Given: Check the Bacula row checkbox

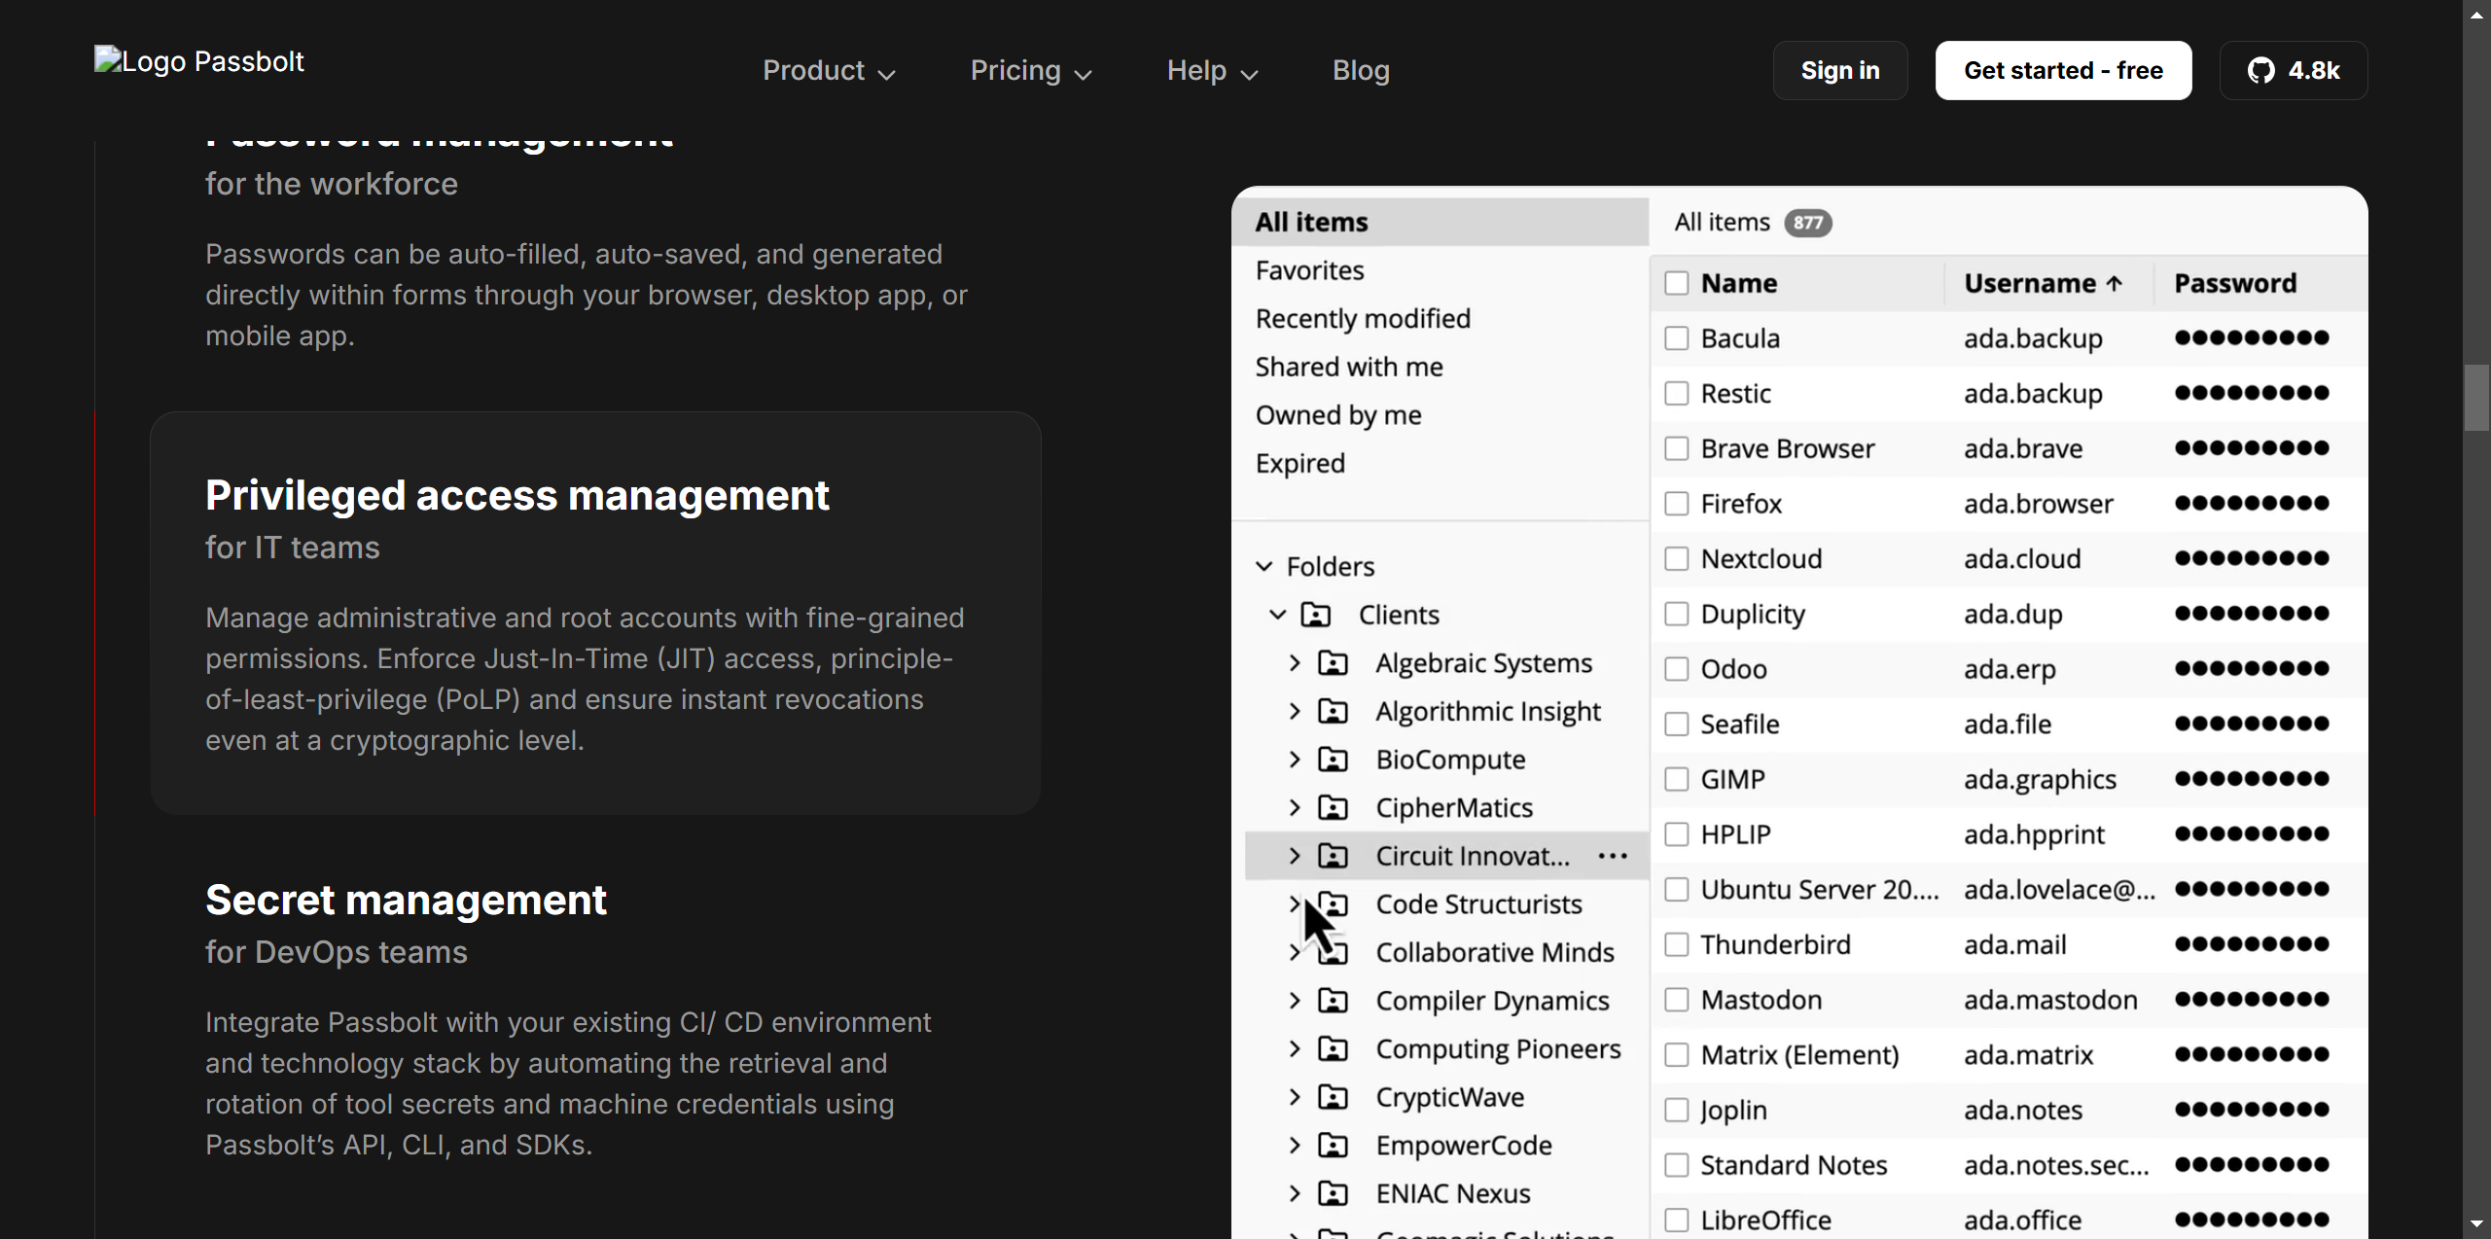Looking at the screenshot, I should [1676, 338].
